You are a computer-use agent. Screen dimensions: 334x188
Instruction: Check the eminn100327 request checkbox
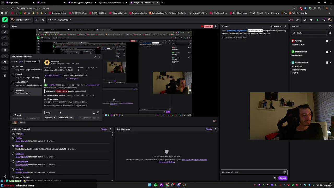click(13, 83)
